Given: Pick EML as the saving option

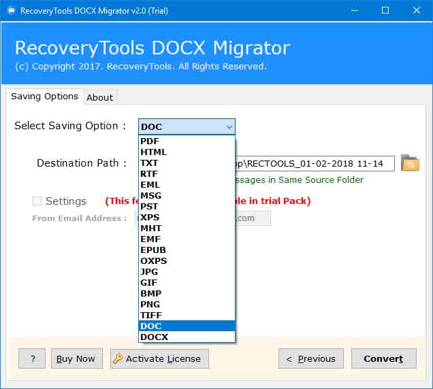Looking at the screenshot, I should click(187, 184).
